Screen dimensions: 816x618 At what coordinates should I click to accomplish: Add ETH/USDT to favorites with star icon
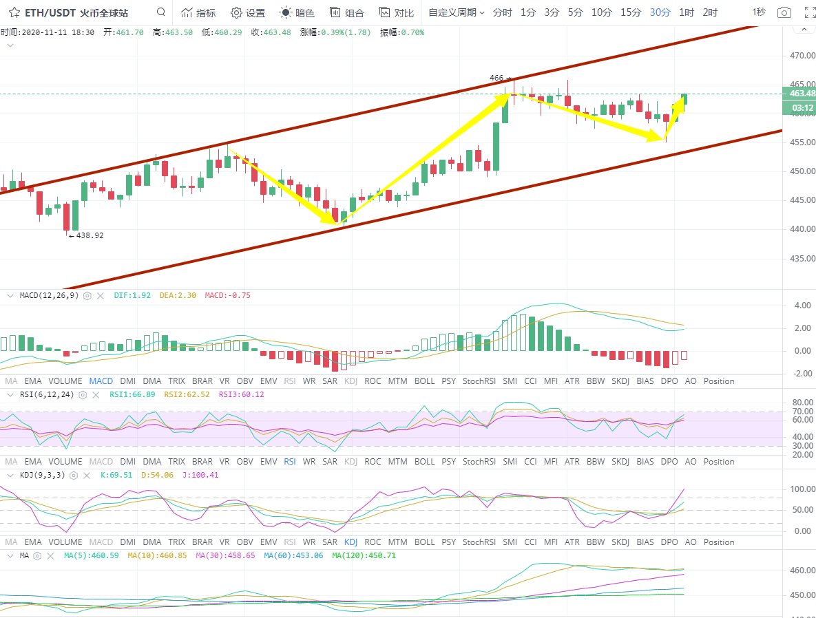[14, 12]
